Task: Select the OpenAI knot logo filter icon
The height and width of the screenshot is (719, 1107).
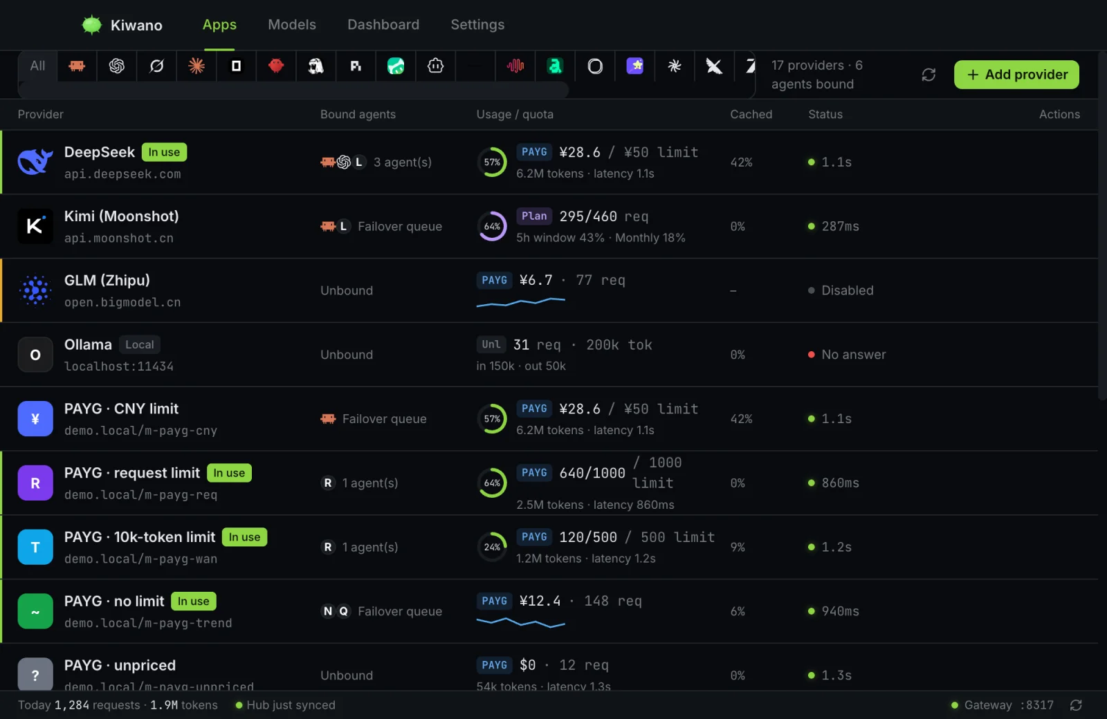Action: tap(117, 66)
